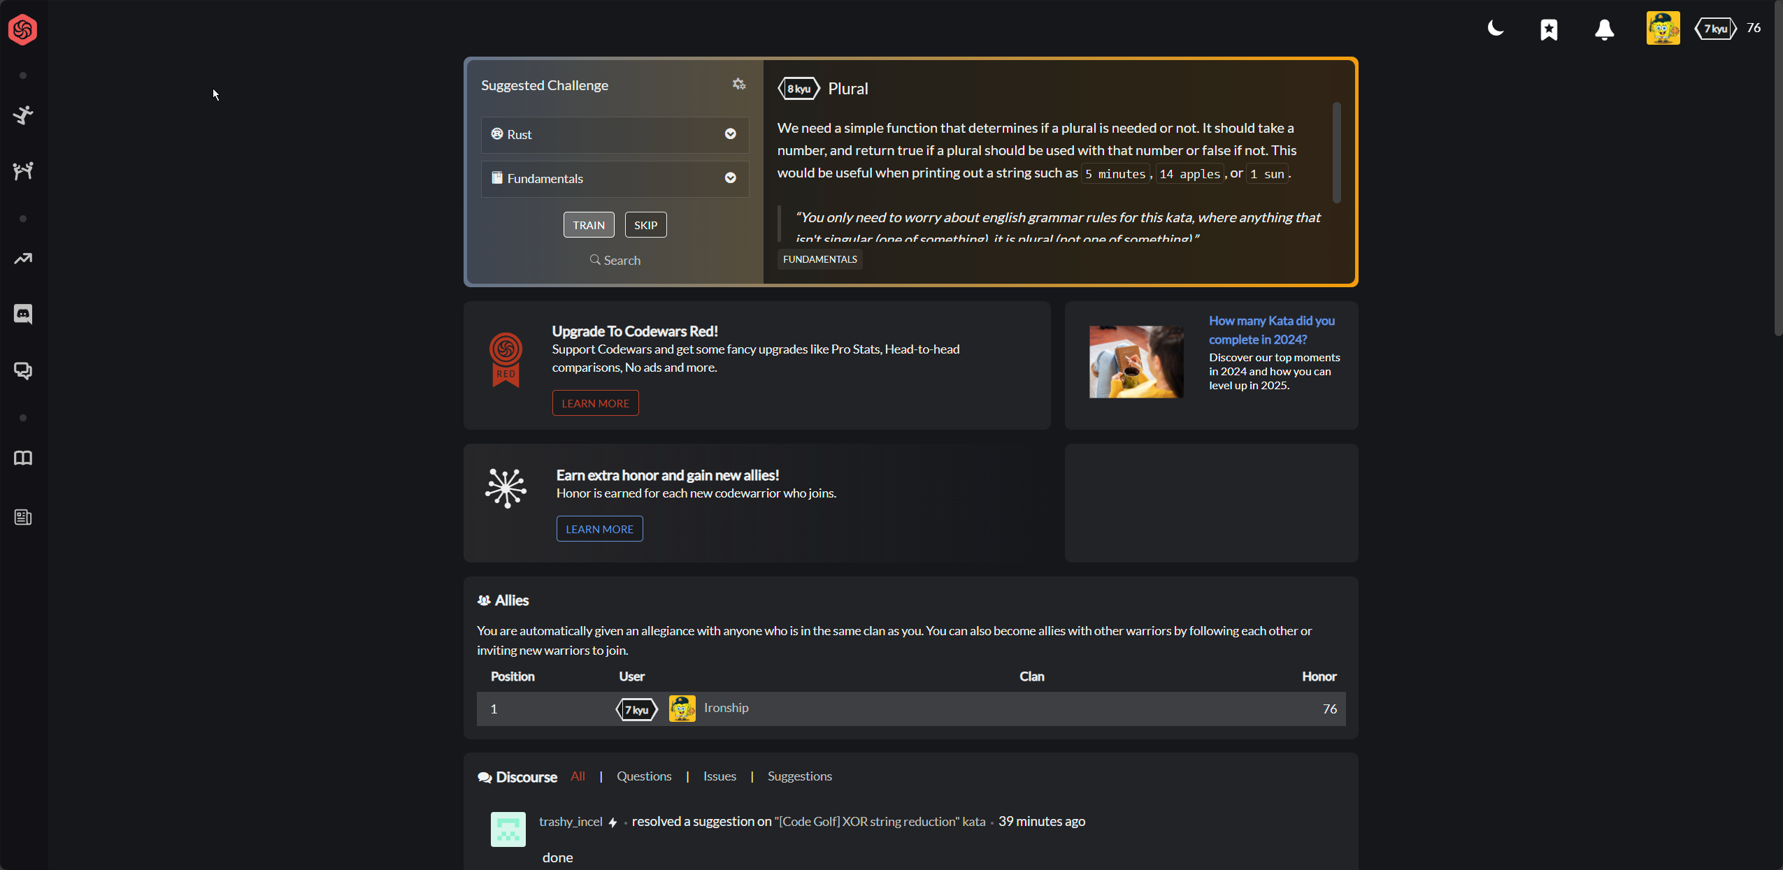Image resolution: width=1783 pixels, height=870 pixels.
Task: Open the Discord chat sidebar icon
Action: 23,314
